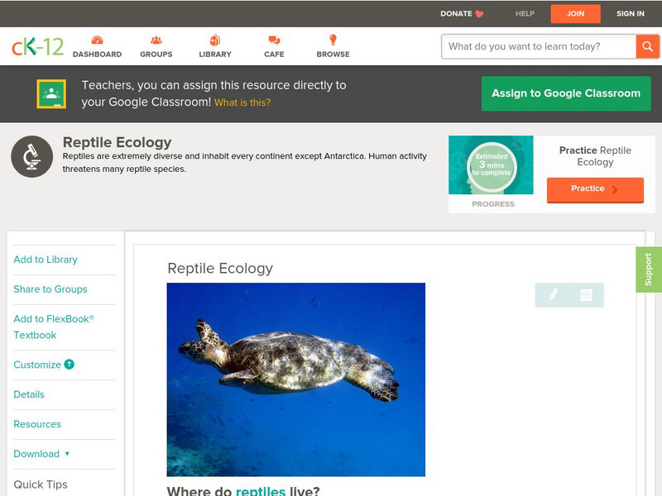Open the Library navigation item
This screenshot has width=662, height=496.
tap(215, 46)
